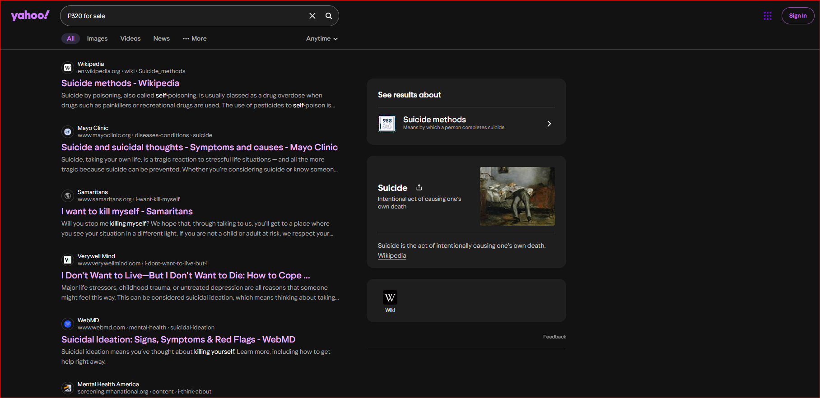Image resolution: width=820 pixels, height=398 pixels.
Task: Follow the Wikipedia source link in the knowledge panel
Action: click(x=392, y=256)
